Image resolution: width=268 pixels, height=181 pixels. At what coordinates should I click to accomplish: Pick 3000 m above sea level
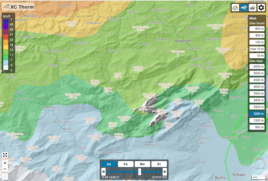[257, 100]
